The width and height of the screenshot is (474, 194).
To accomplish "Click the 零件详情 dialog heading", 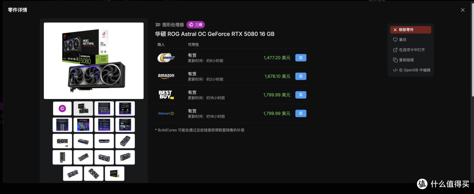I will [x=18, y=10].
